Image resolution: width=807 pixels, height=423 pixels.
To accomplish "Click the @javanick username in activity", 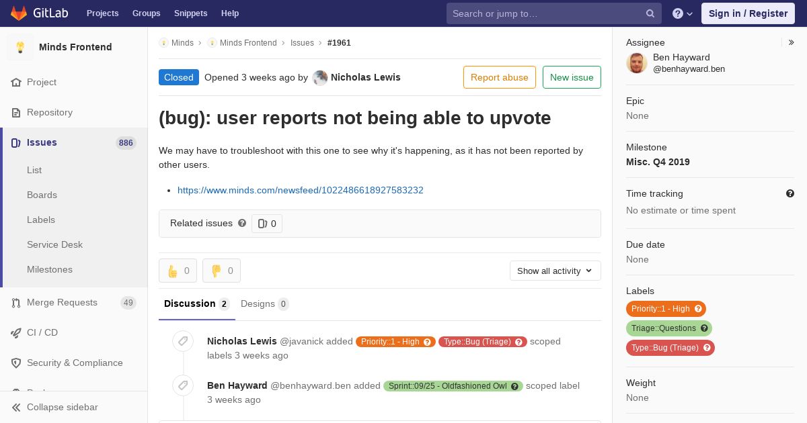I will 303,341.
